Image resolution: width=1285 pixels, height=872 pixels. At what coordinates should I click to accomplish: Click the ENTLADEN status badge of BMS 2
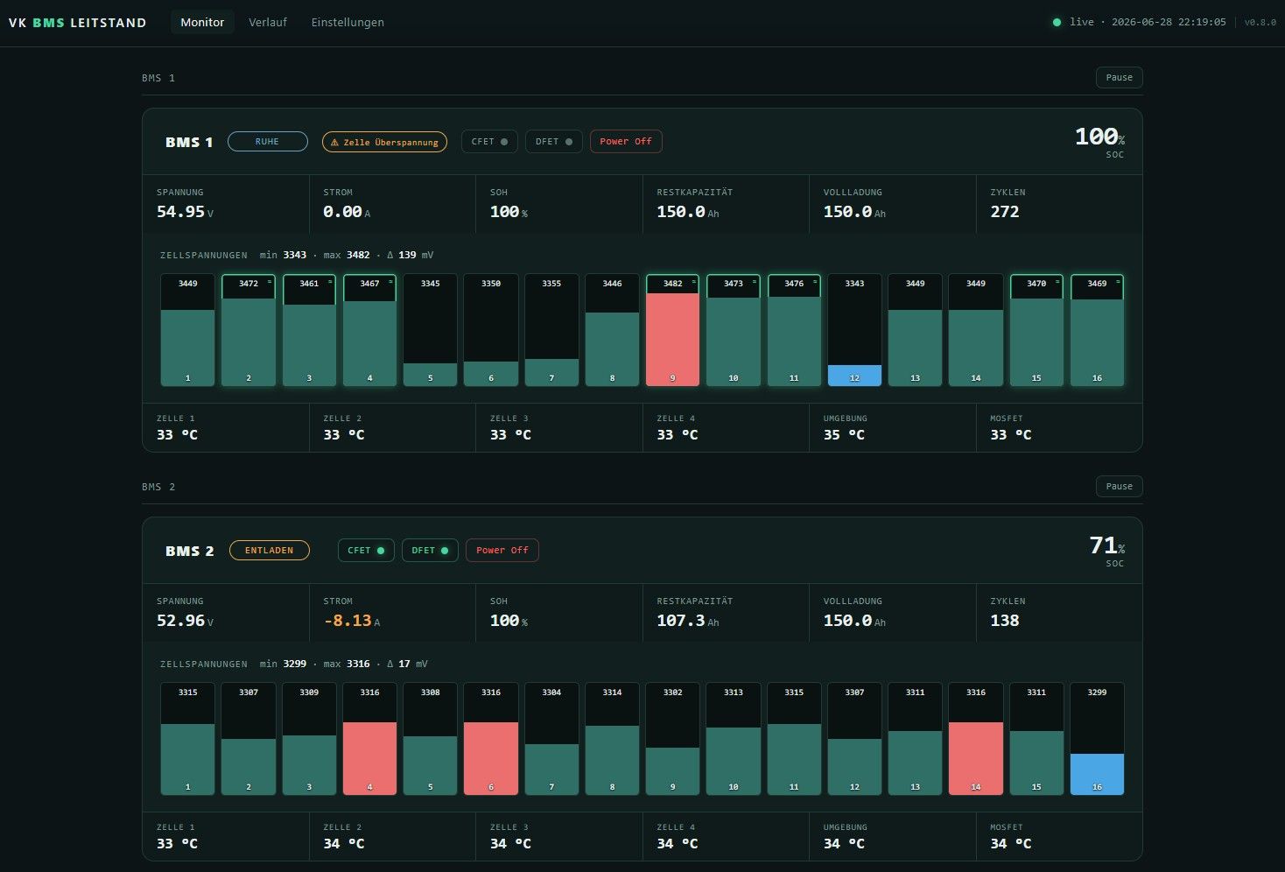pos(270,551)
